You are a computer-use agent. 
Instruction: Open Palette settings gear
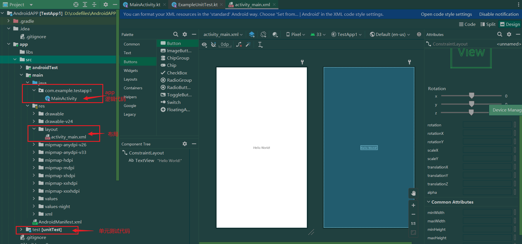click(185, 34)
